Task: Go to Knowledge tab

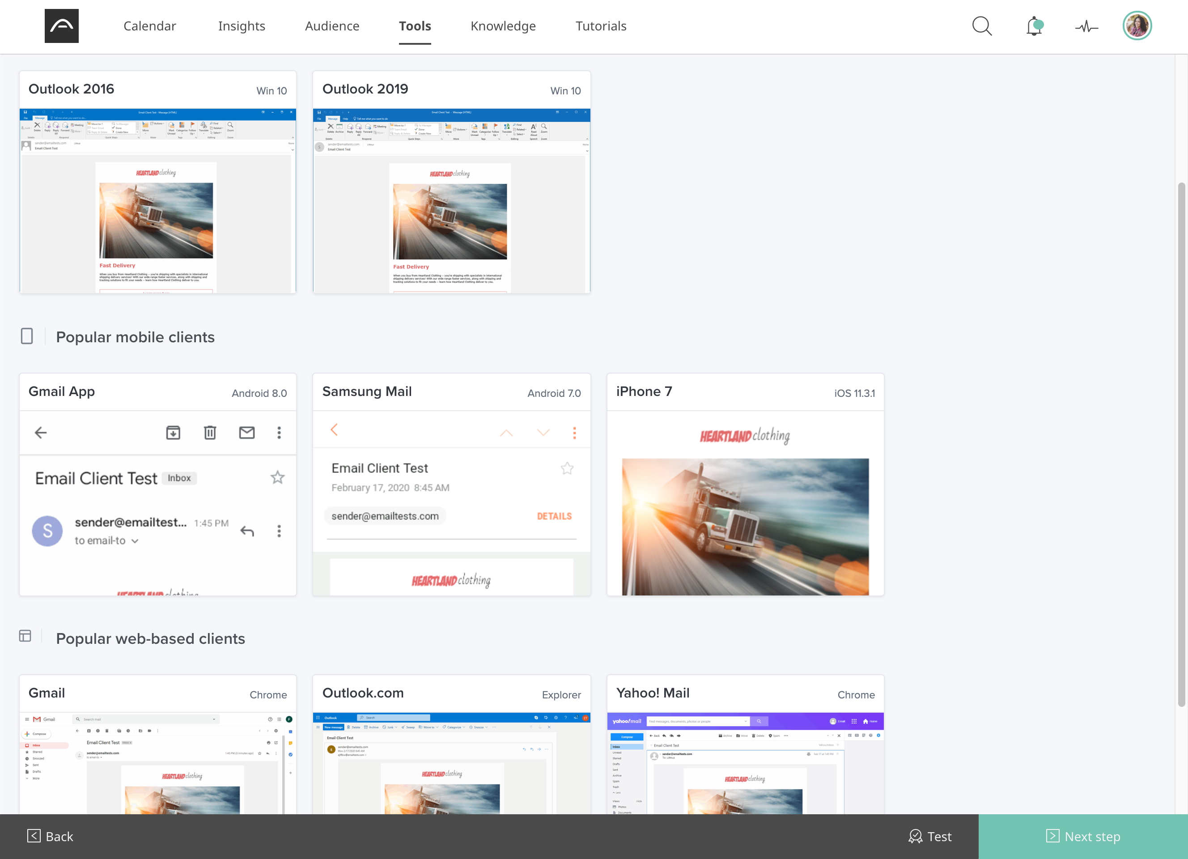Action: 503,26
